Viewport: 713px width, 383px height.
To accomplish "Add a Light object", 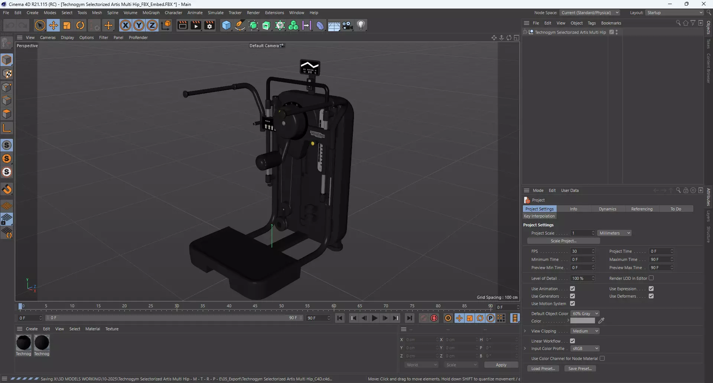I will coord(361,25).
